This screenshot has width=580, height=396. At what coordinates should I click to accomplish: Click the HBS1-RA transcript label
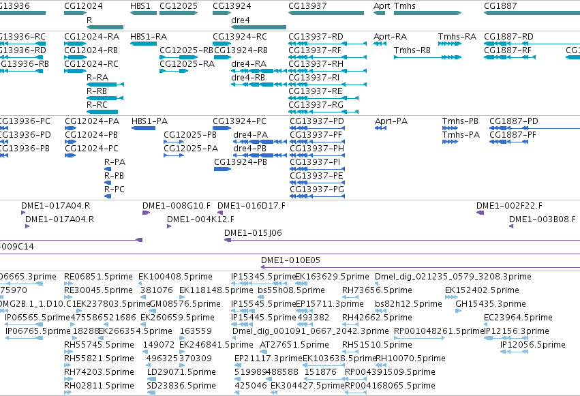pos(149,37)
